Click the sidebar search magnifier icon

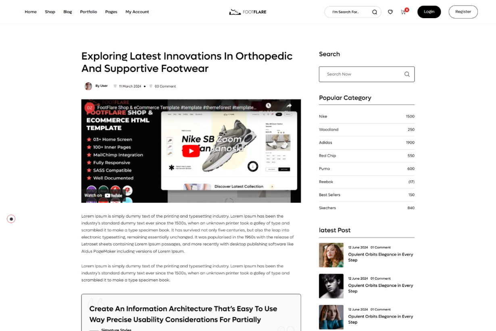pos(407,74)
